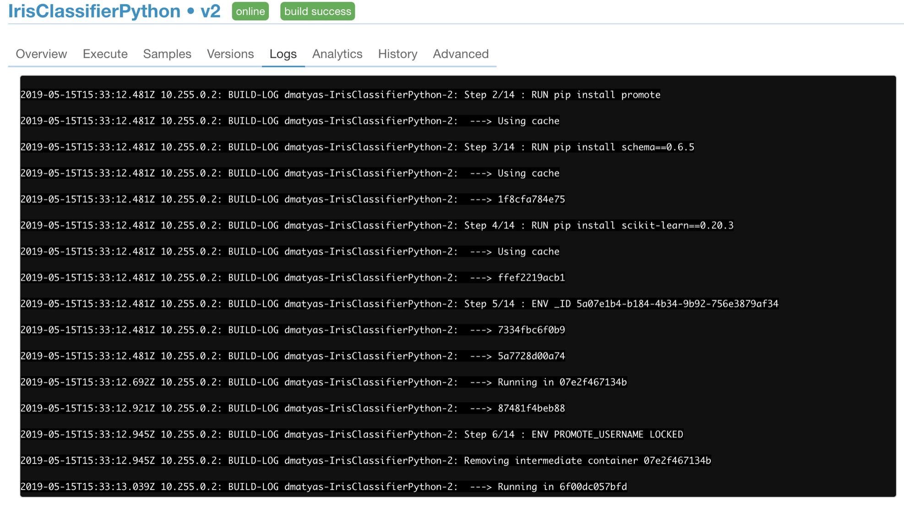
Task: Click the scikit-learn==0.20.3 install log entry
Action: pos(377,225)
